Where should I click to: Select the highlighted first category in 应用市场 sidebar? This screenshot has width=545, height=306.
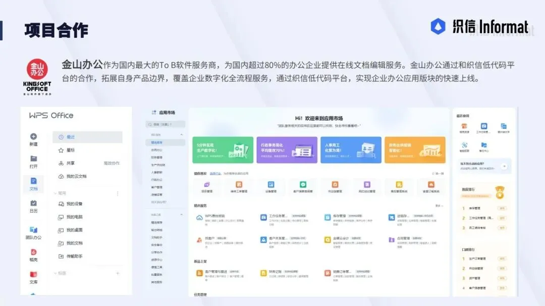166,142
